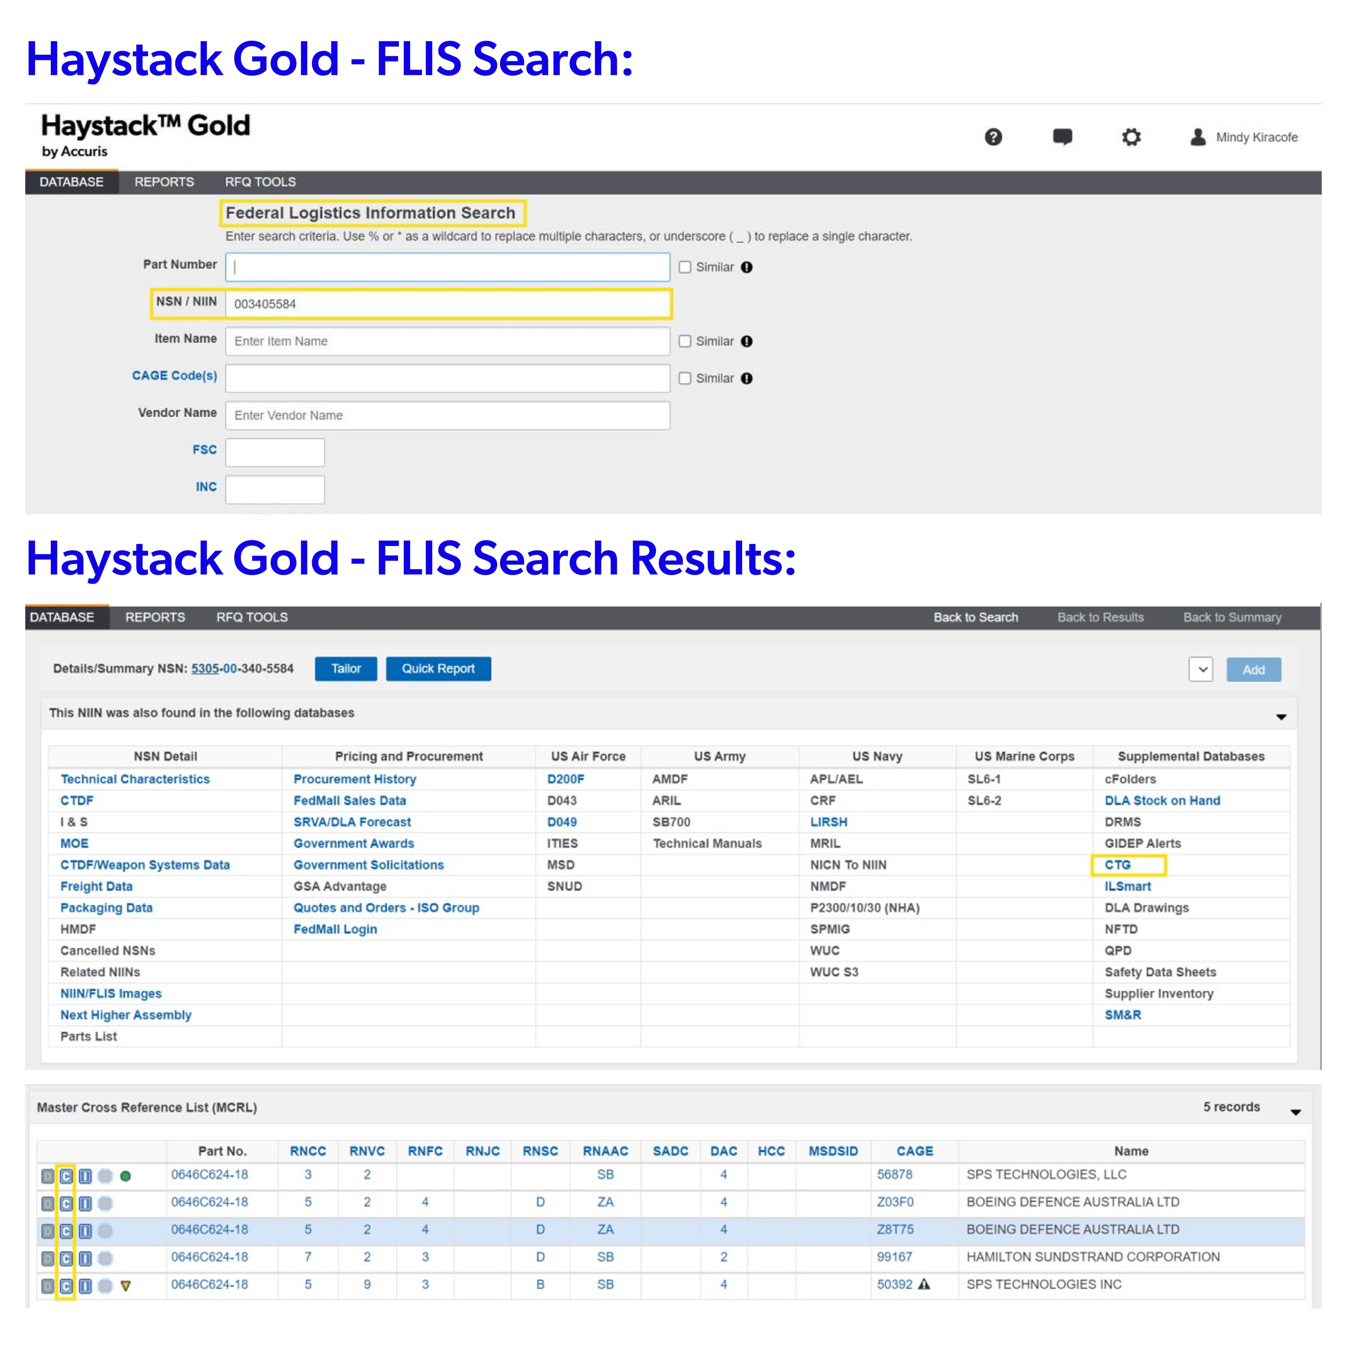The image size is (1347, 1347).
Task: Enable Similar matching for Part Number
Action: pos(685,267)
